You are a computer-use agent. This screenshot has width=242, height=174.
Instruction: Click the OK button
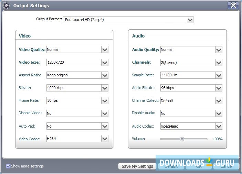[199, 166]
